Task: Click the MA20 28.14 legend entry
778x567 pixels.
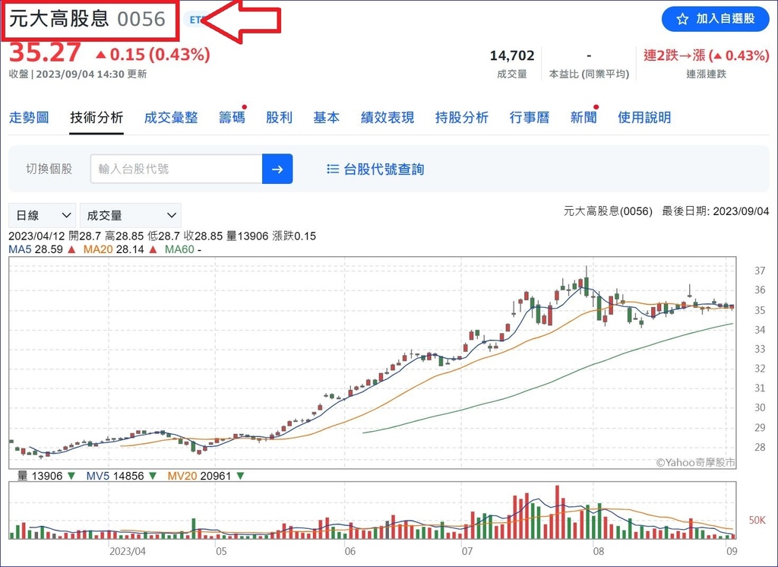Action: click(x=120, y=249)
